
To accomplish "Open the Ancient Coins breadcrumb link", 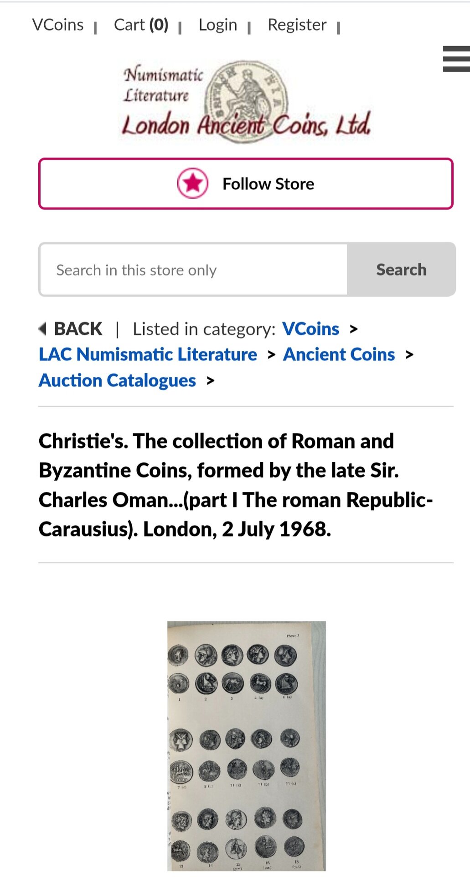I will pos(339,354).
